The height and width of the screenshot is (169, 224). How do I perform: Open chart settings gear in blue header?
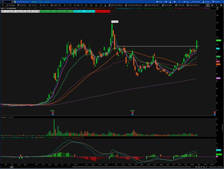coord(175,2)
